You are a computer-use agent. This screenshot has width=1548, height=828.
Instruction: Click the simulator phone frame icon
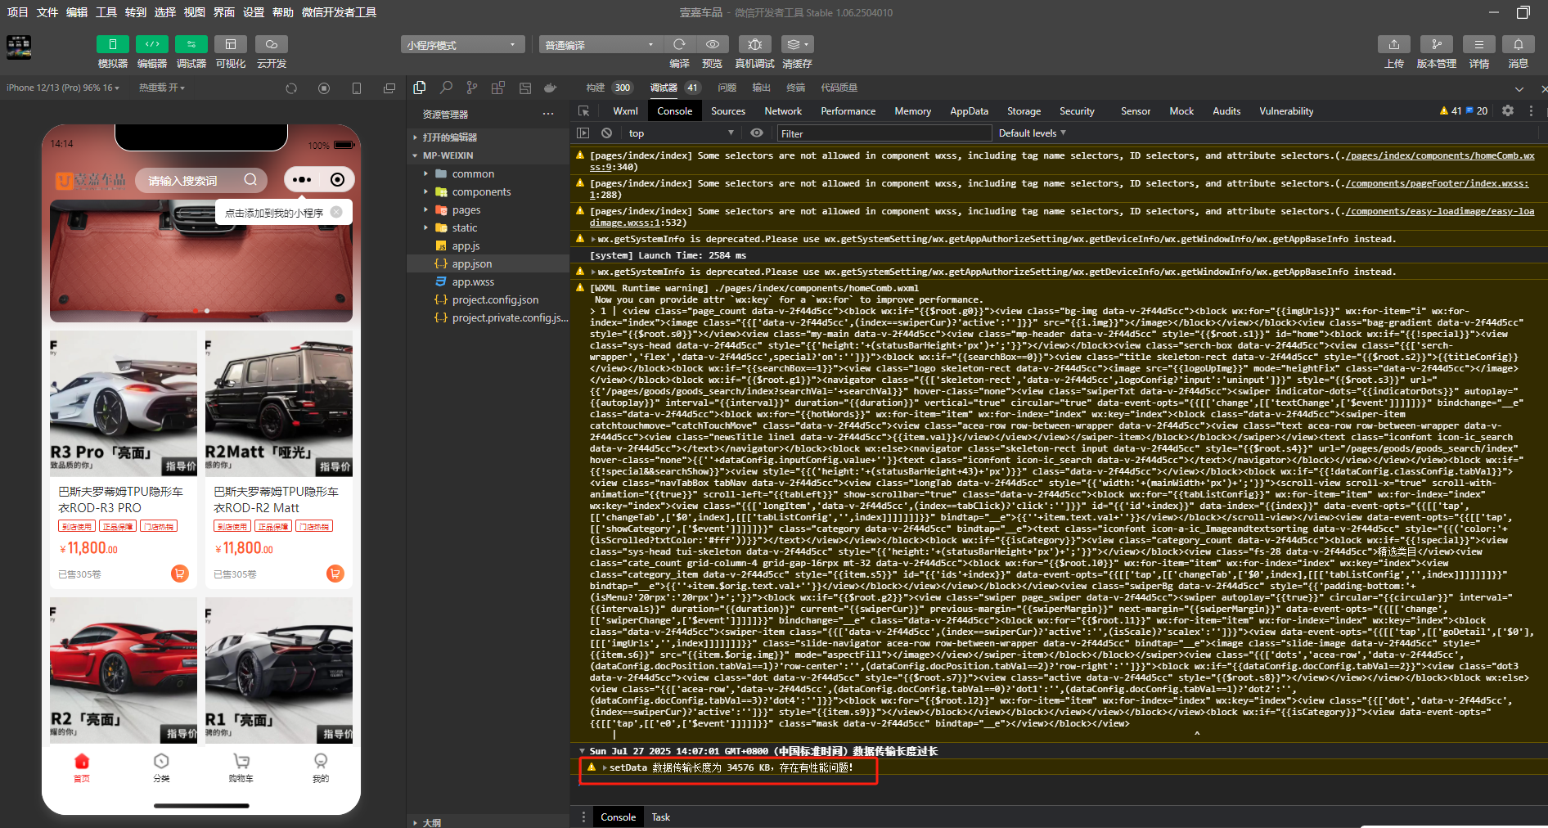(x=357, y=88)
